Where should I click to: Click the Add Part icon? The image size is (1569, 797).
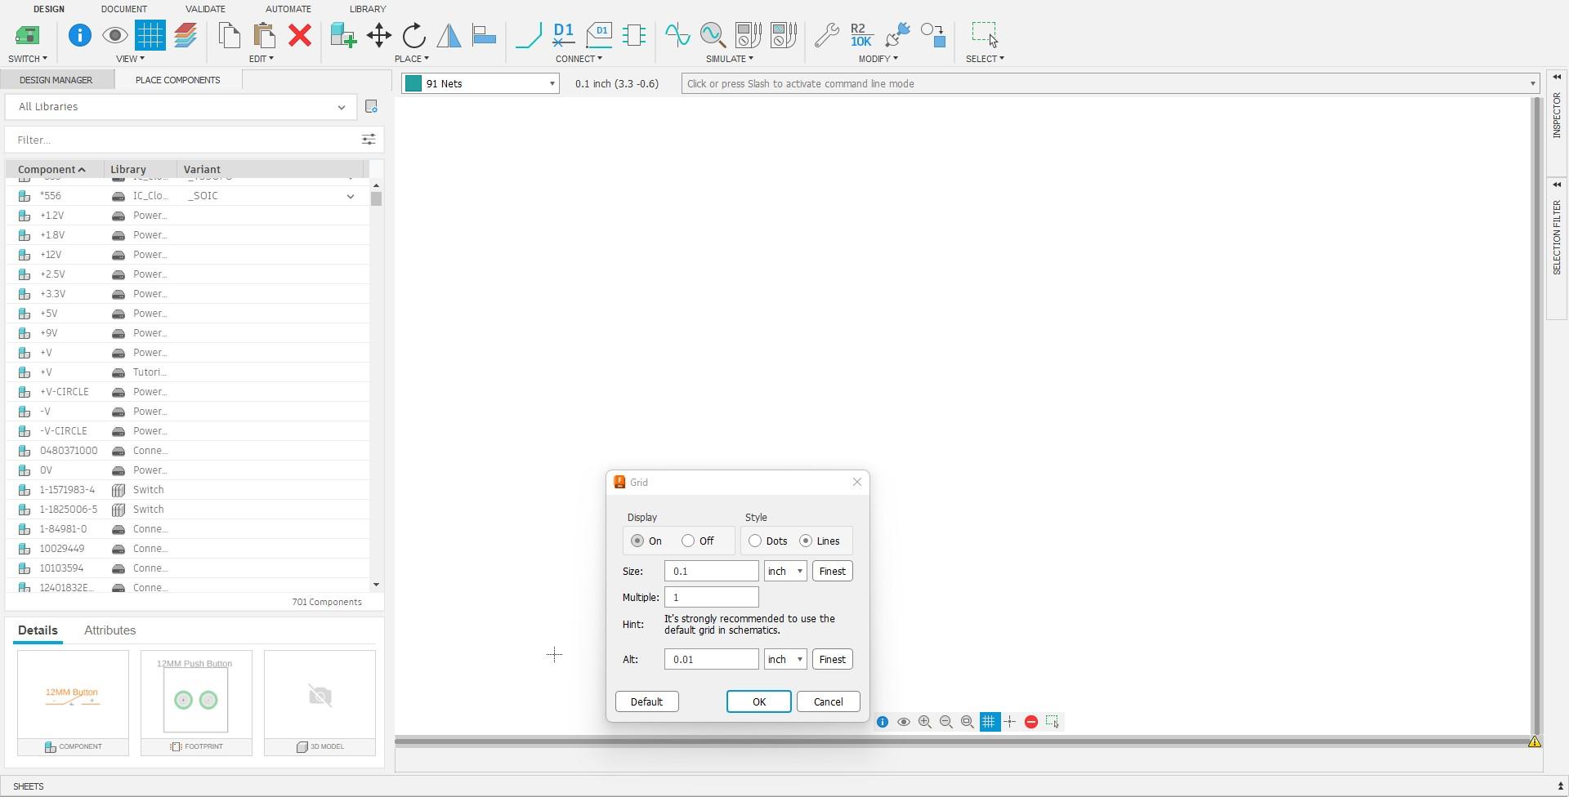click(343, 35)
